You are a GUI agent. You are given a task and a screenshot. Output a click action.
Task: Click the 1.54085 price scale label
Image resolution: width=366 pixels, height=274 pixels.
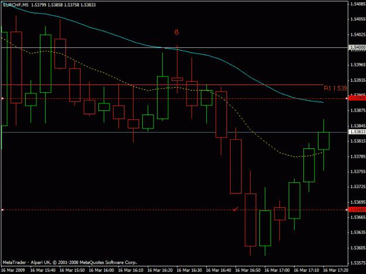[x=358, y=4]
